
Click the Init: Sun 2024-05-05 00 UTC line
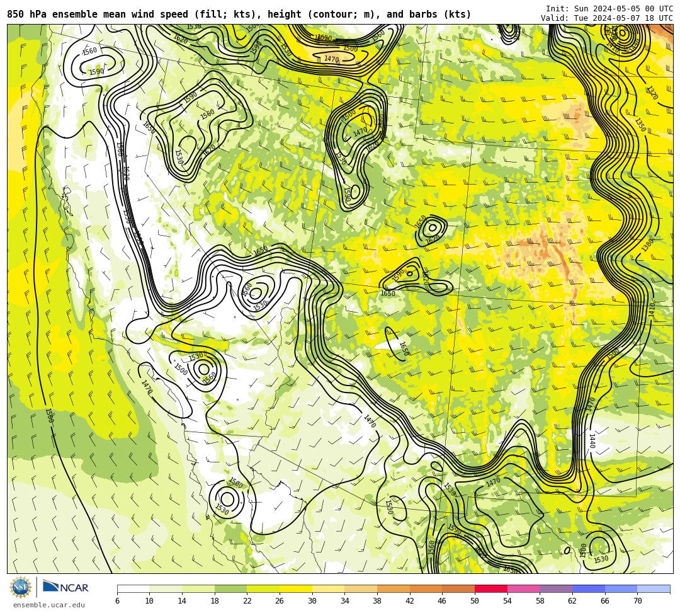click(x=609, y=9)
